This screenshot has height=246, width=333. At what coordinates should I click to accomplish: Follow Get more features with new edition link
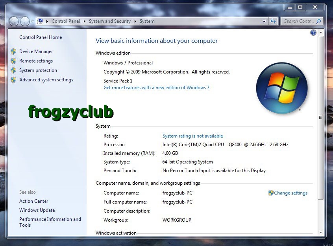tap(156, 88)
